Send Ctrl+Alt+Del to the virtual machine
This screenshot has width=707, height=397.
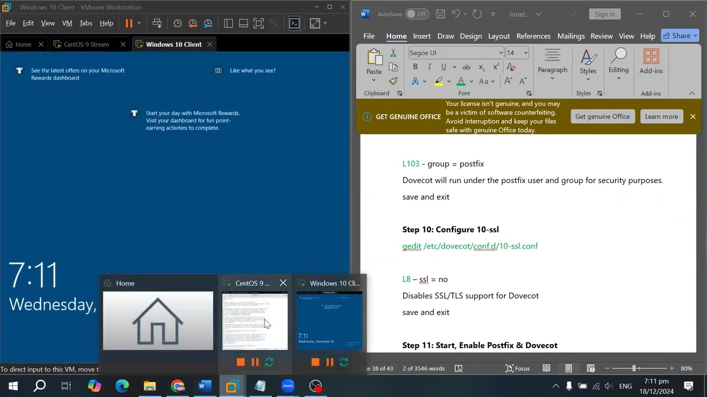click(157, 23)
